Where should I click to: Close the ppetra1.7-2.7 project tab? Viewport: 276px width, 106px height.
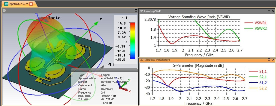click(31, 4)
